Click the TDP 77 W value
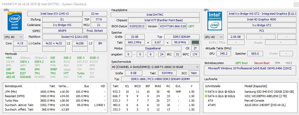 click(99, 19)
